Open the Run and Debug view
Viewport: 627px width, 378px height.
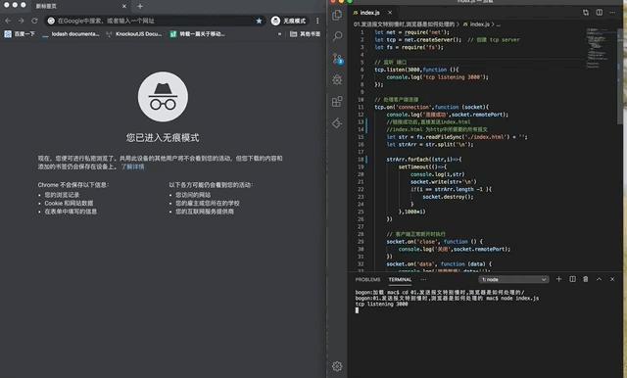point(337,79)
